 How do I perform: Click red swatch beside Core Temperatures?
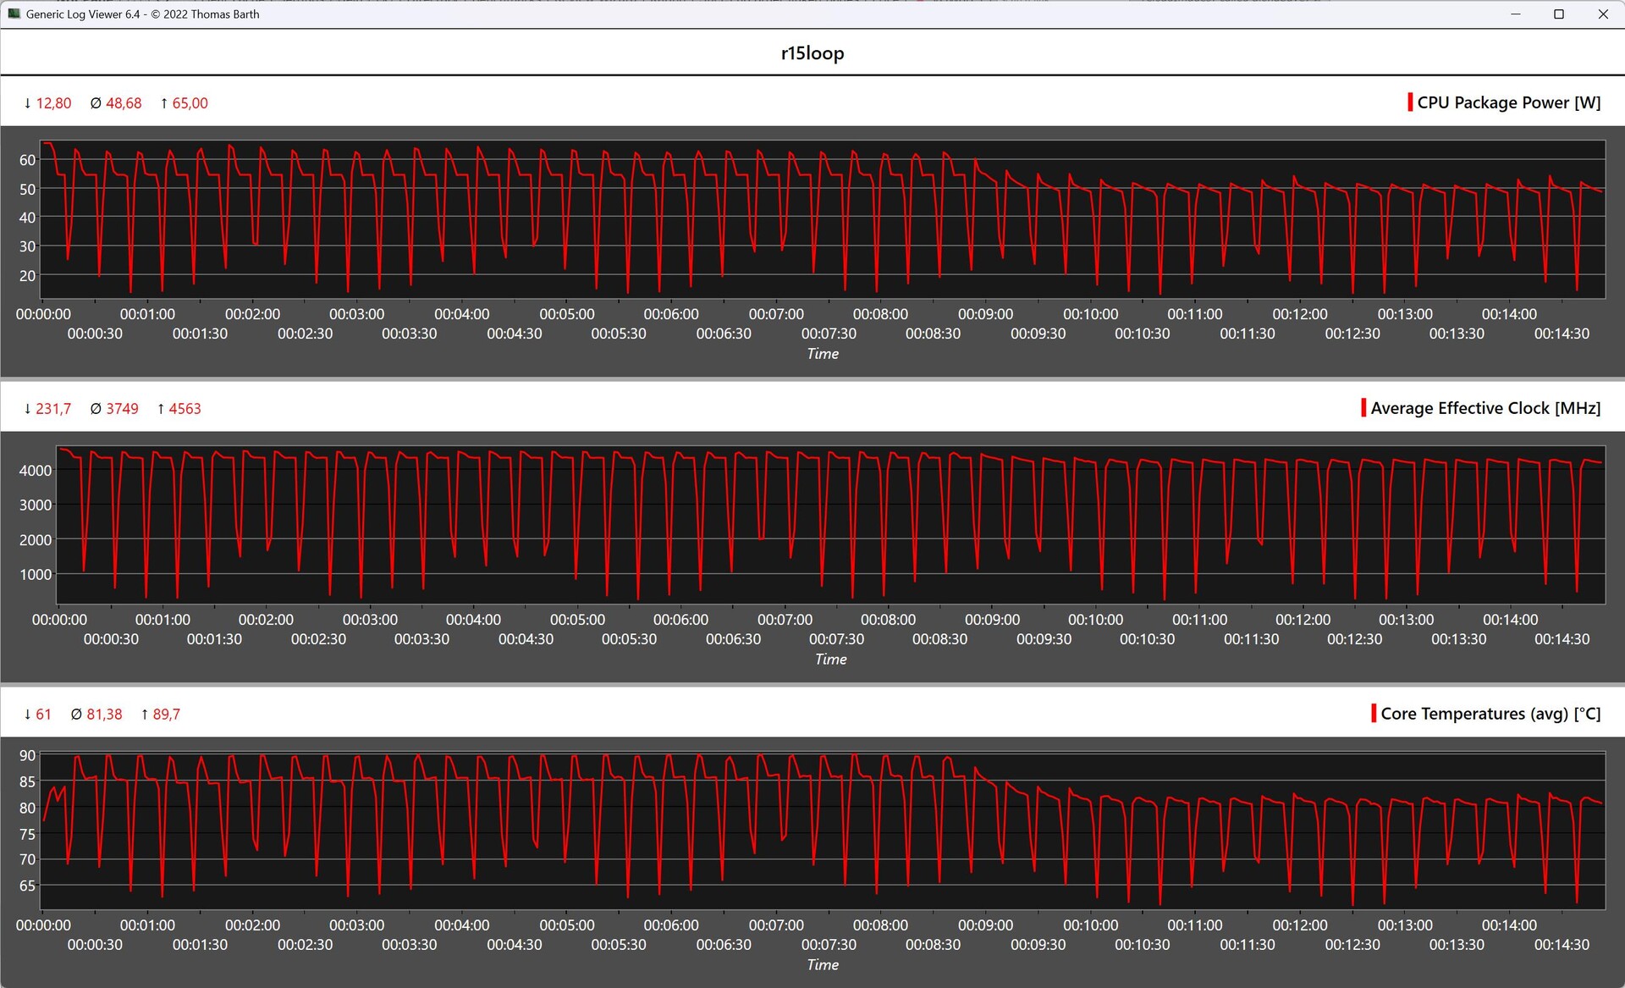pyautogui.click(x=1373, y=714)
